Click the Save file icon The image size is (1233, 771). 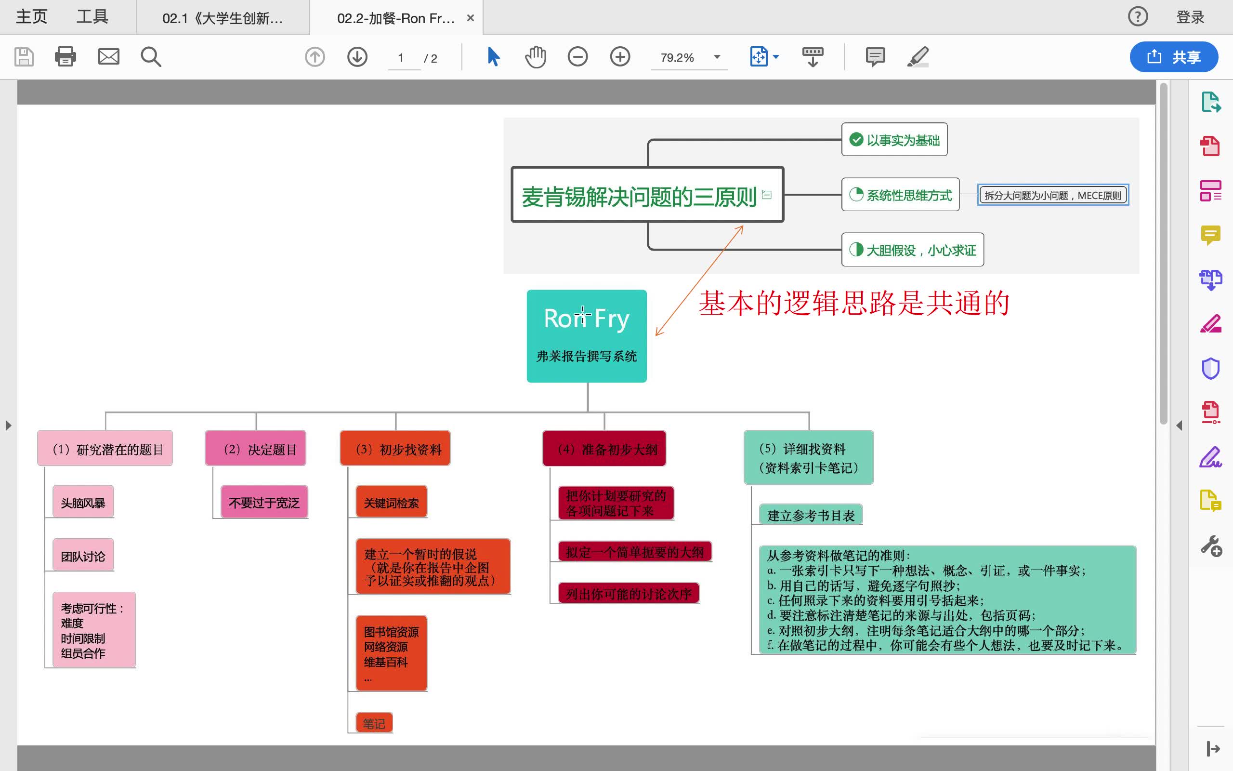pyautogui.click(x=24, y=56)
